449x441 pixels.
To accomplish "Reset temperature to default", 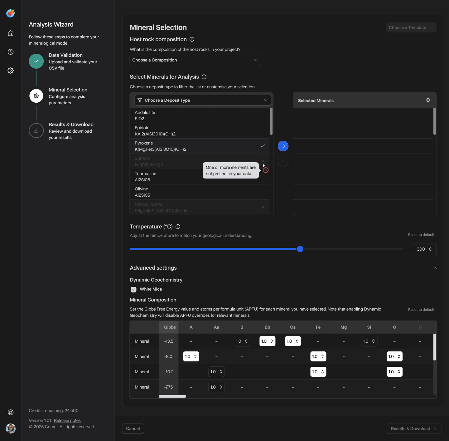I will coord(421,235).
